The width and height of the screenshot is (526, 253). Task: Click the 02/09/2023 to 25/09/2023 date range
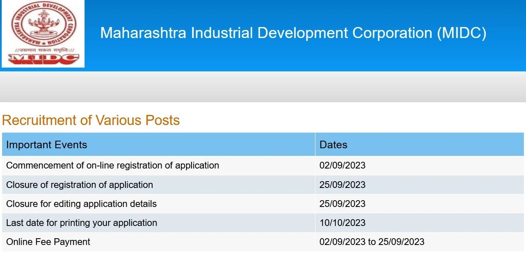[x=372, y=242]
